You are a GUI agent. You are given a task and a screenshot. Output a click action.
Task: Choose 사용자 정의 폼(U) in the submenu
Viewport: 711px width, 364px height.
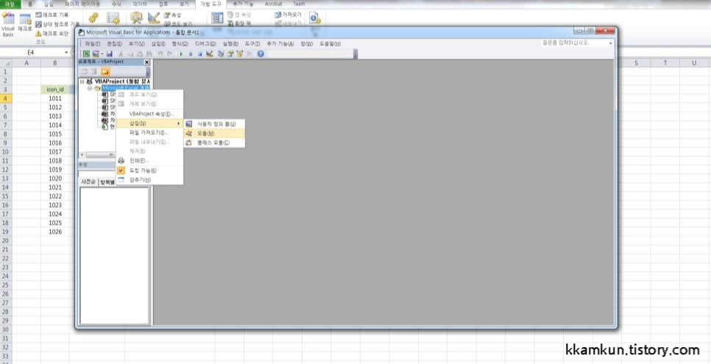click(x=214, y=124)
